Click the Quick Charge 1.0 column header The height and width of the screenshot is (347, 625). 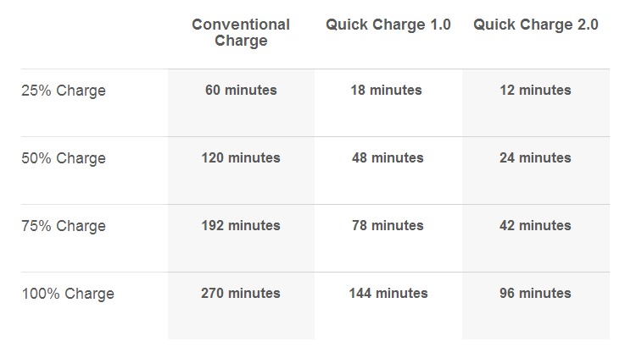coord(388,25)
